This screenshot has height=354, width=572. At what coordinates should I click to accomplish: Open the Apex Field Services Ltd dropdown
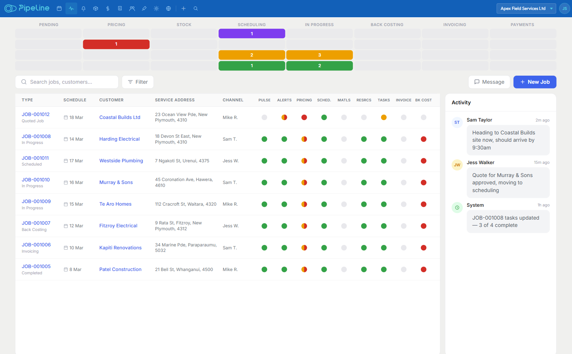526,8
